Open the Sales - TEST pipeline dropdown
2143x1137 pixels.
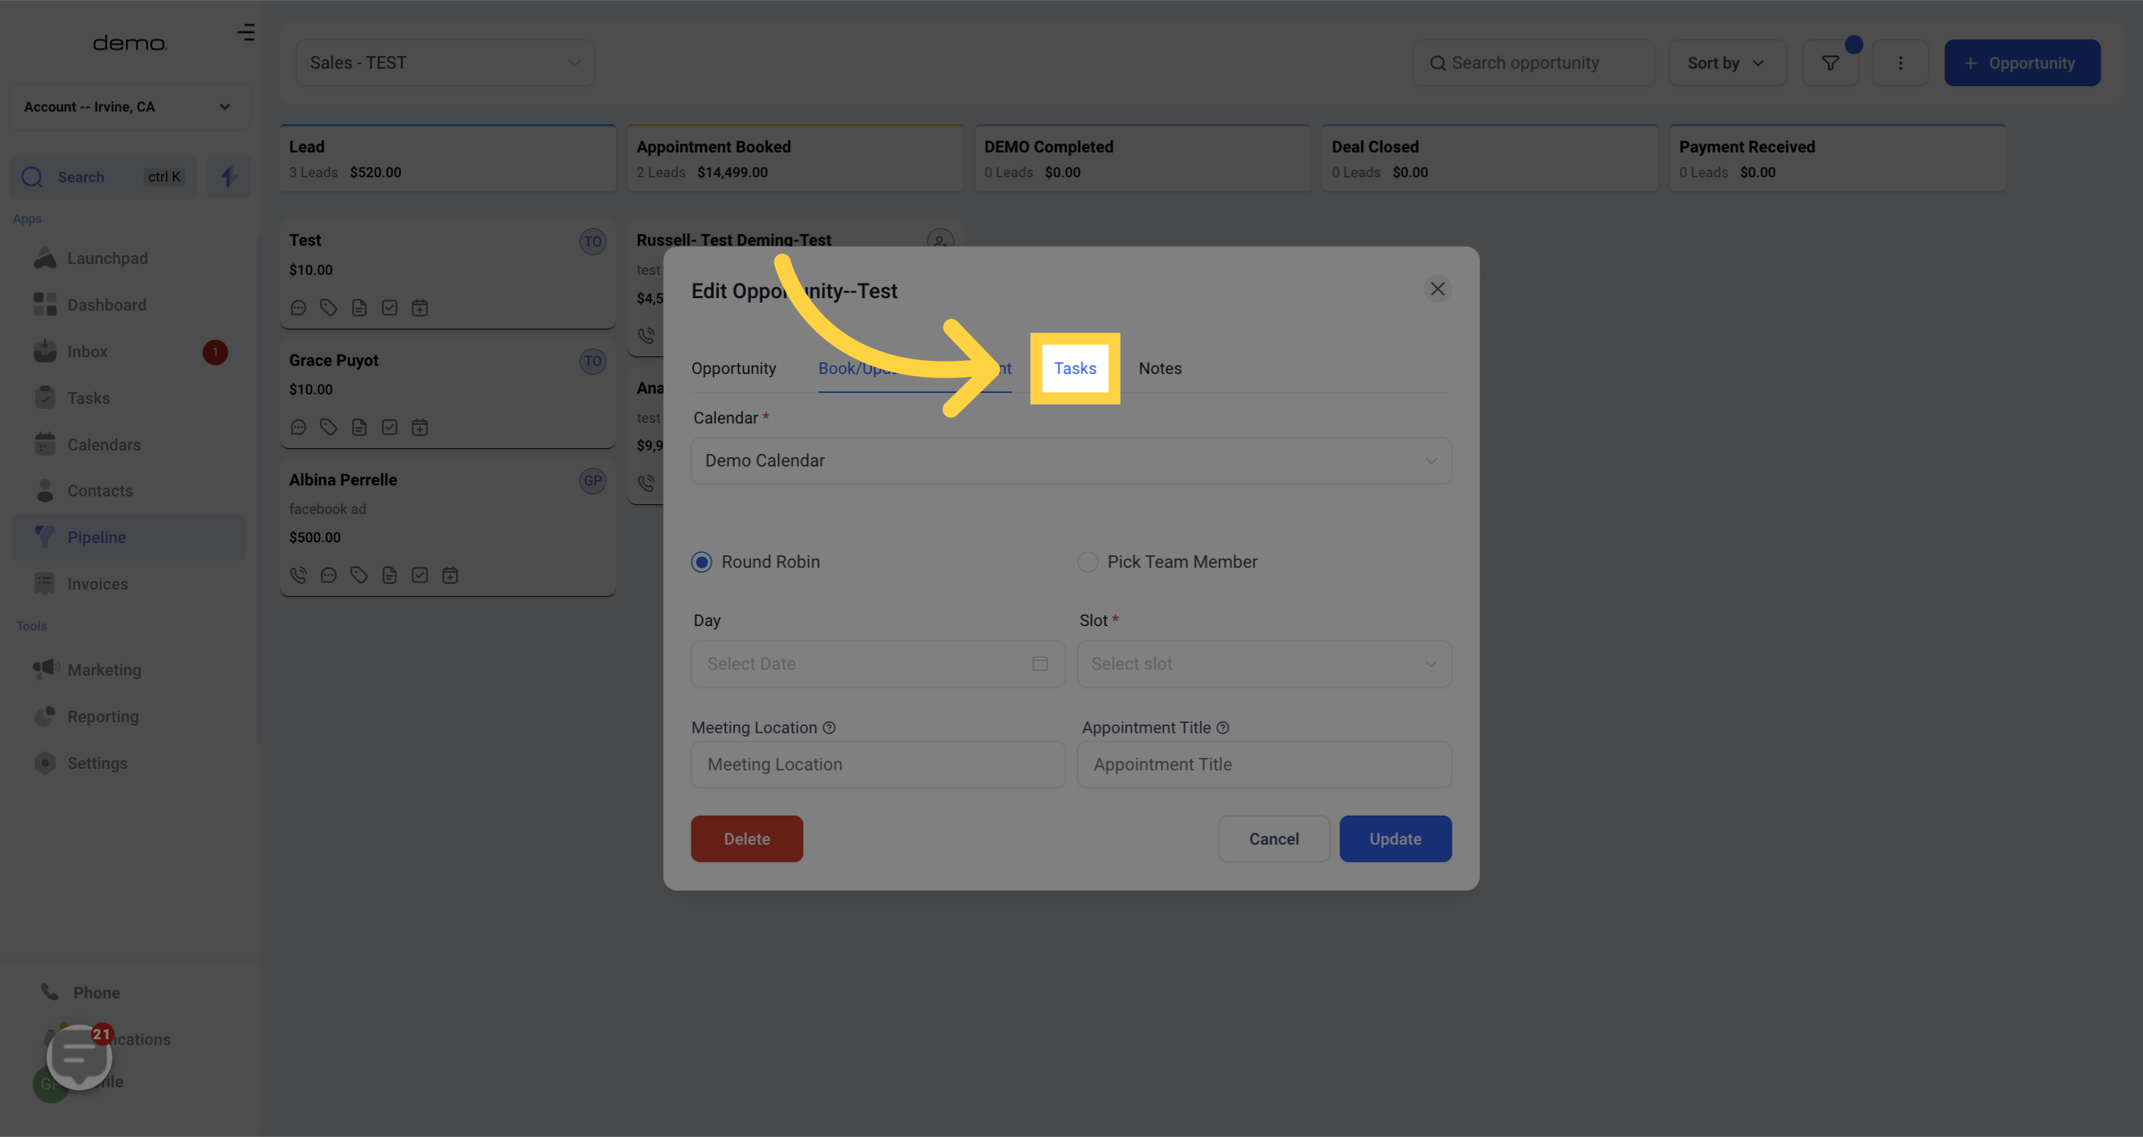(445, 63)
